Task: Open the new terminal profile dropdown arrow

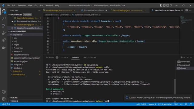Action: (184, 58)
